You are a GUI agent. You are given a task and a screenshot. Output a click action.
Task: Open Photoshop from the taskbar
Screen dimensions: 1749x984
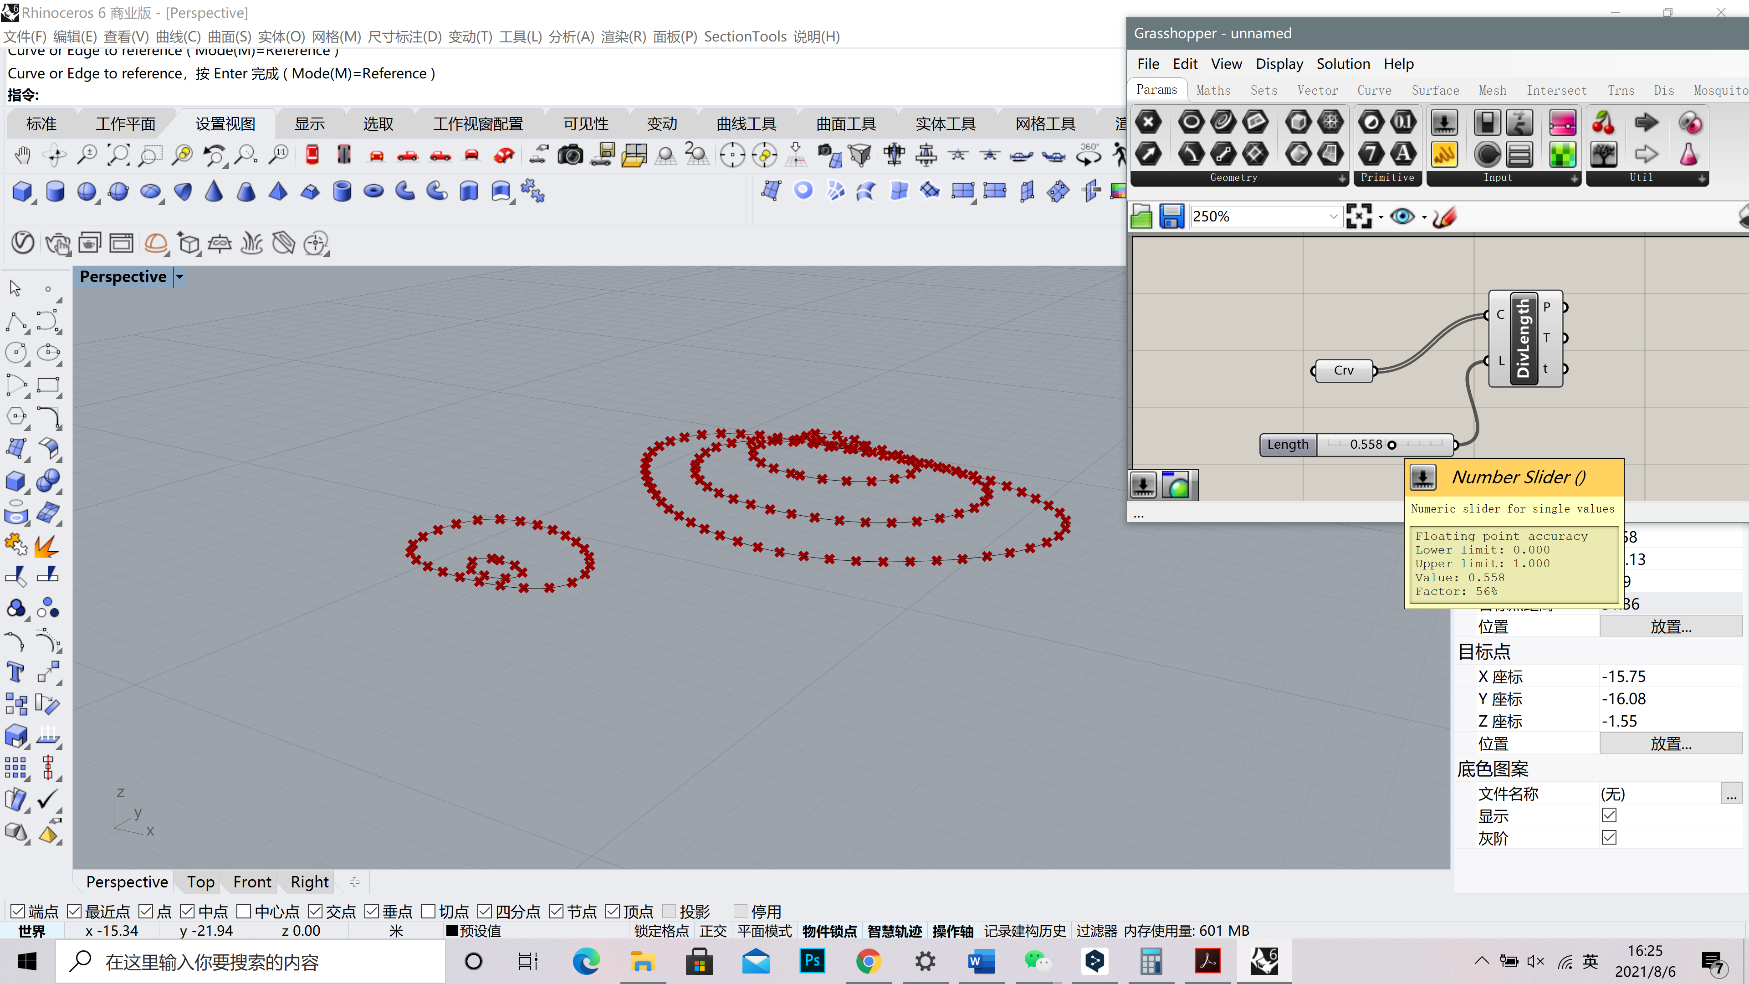812,961
